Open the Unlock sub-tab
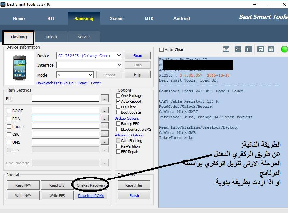288x213 pixels. tap(51, 37)
